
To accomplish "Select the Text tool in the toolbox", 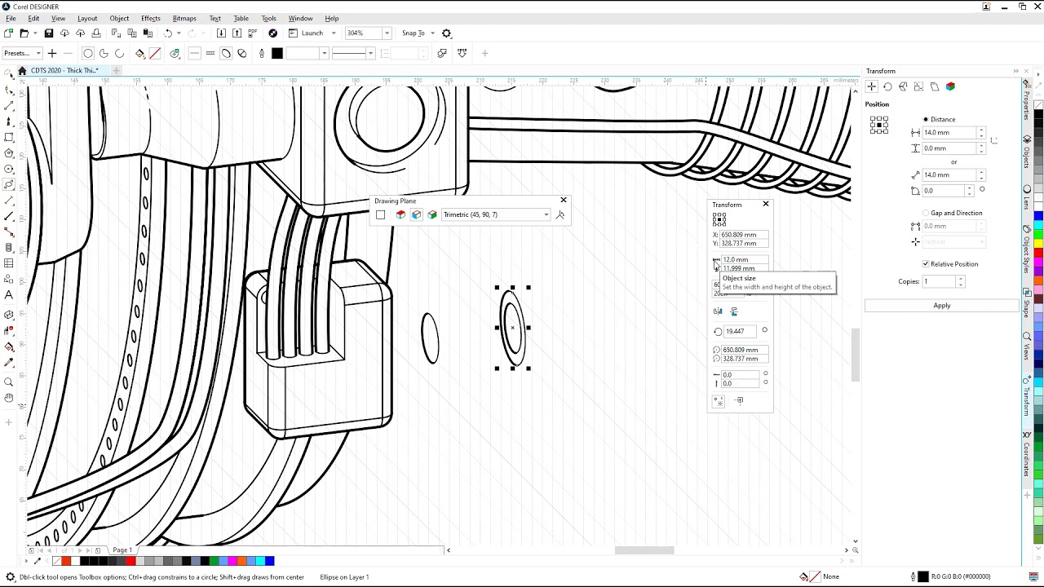I will pos(9,295).
